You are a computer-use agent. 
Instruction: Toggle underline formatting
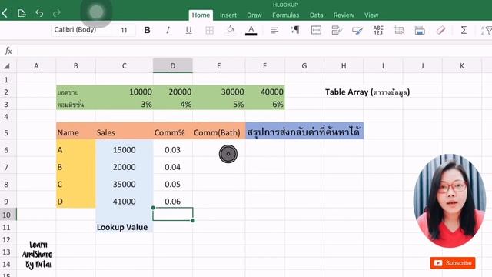pos(188,30)
